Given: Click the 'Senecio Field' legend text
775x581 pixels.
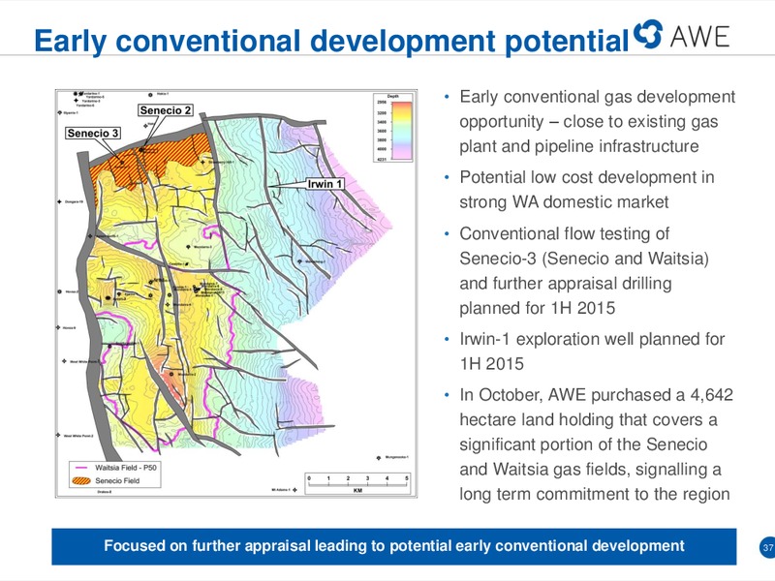Looking at the screenshot, I should coord(117,480).
